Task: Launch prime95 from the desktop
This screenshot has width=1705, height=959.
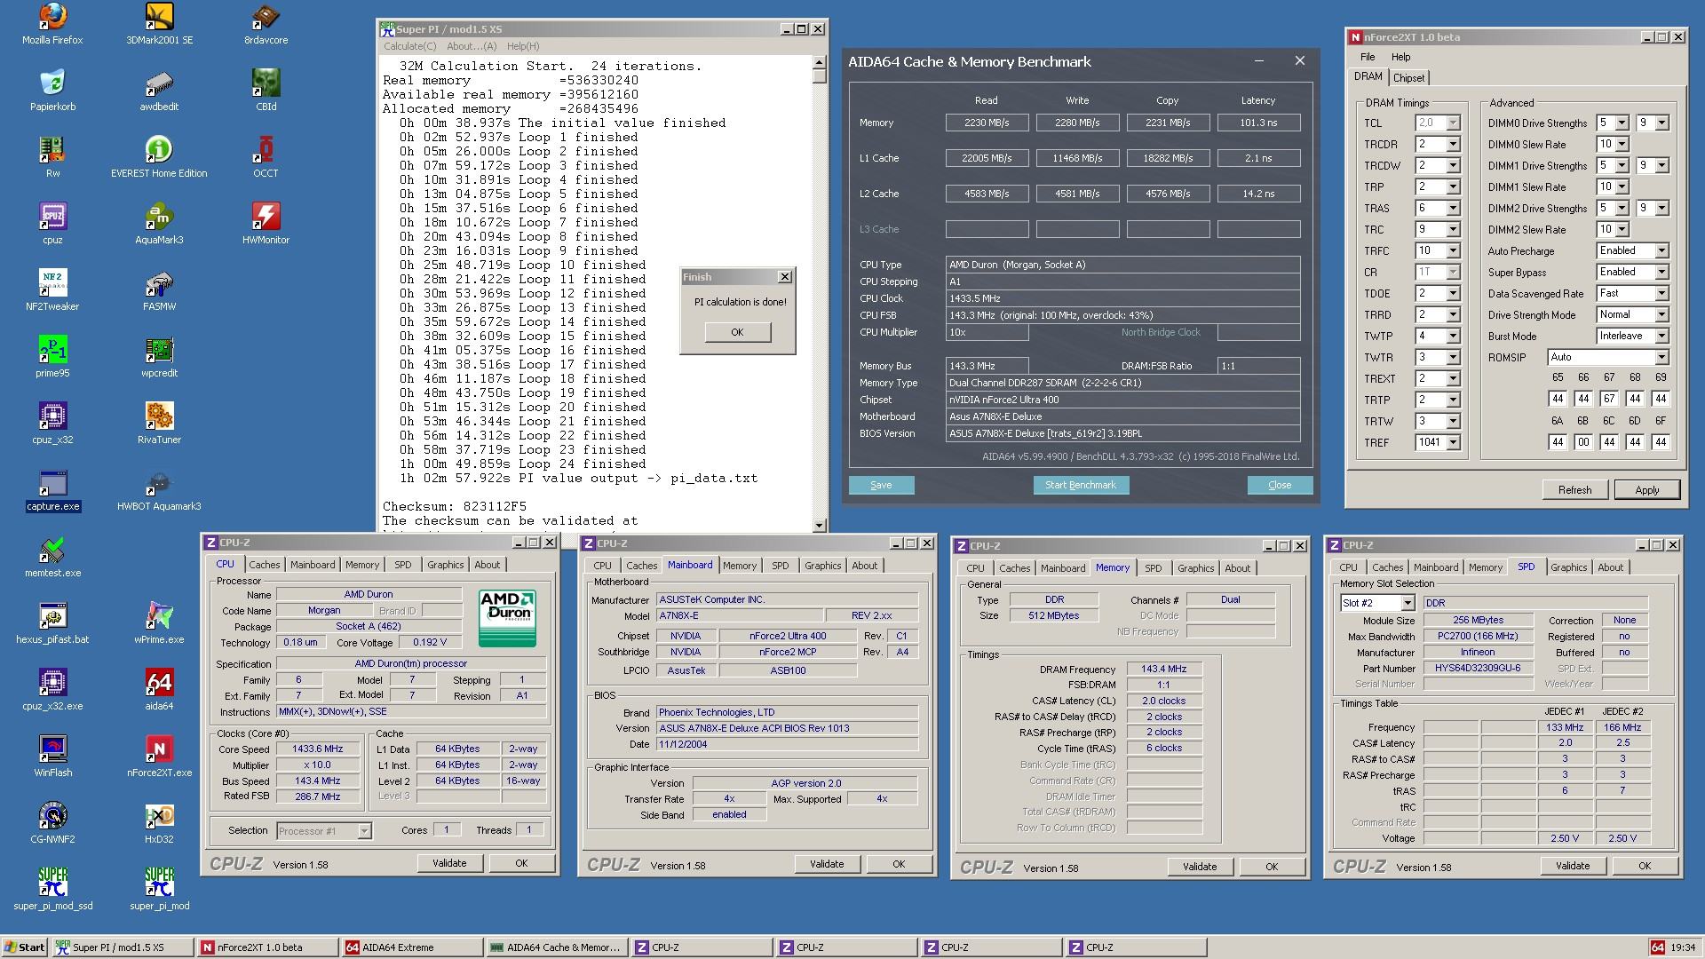Action: pos(52,357)
